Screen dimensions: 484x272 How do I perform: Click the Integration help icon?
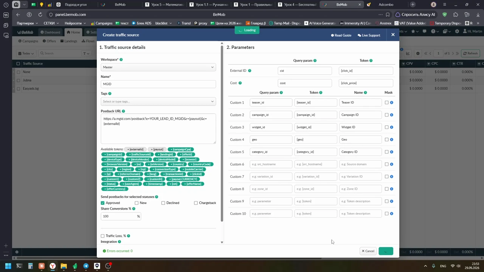point(119,242)
